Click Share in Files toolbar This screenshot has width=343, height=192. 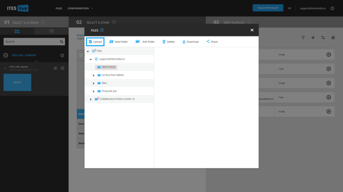coord(212,42)
